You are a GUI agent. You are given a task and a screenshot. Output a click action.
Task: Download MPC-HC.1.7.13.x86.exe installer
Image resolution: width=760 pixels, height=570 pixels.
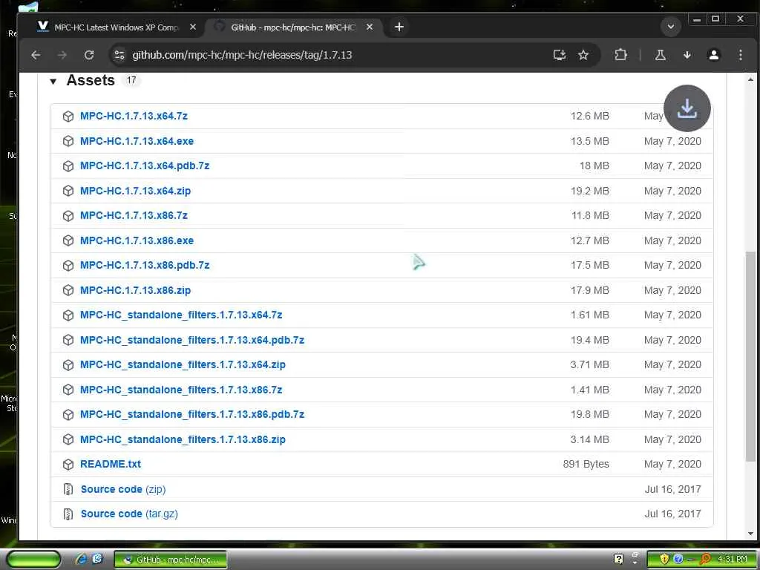click(137, 241)
